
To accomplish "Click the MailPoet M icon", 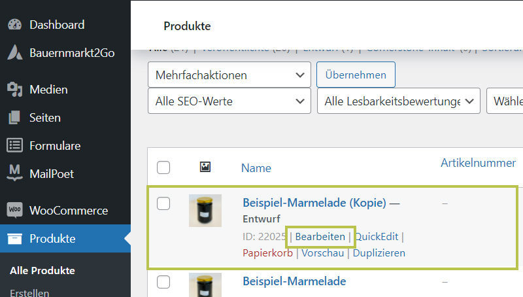I will [14, 173].
